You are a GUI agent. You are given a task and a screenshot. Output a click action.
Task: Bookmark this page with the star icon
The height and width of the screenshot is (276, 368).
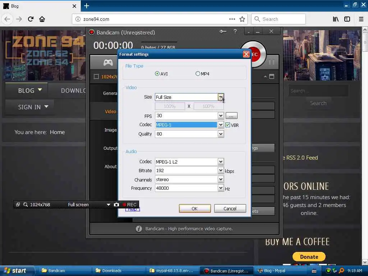pos(242,19)
